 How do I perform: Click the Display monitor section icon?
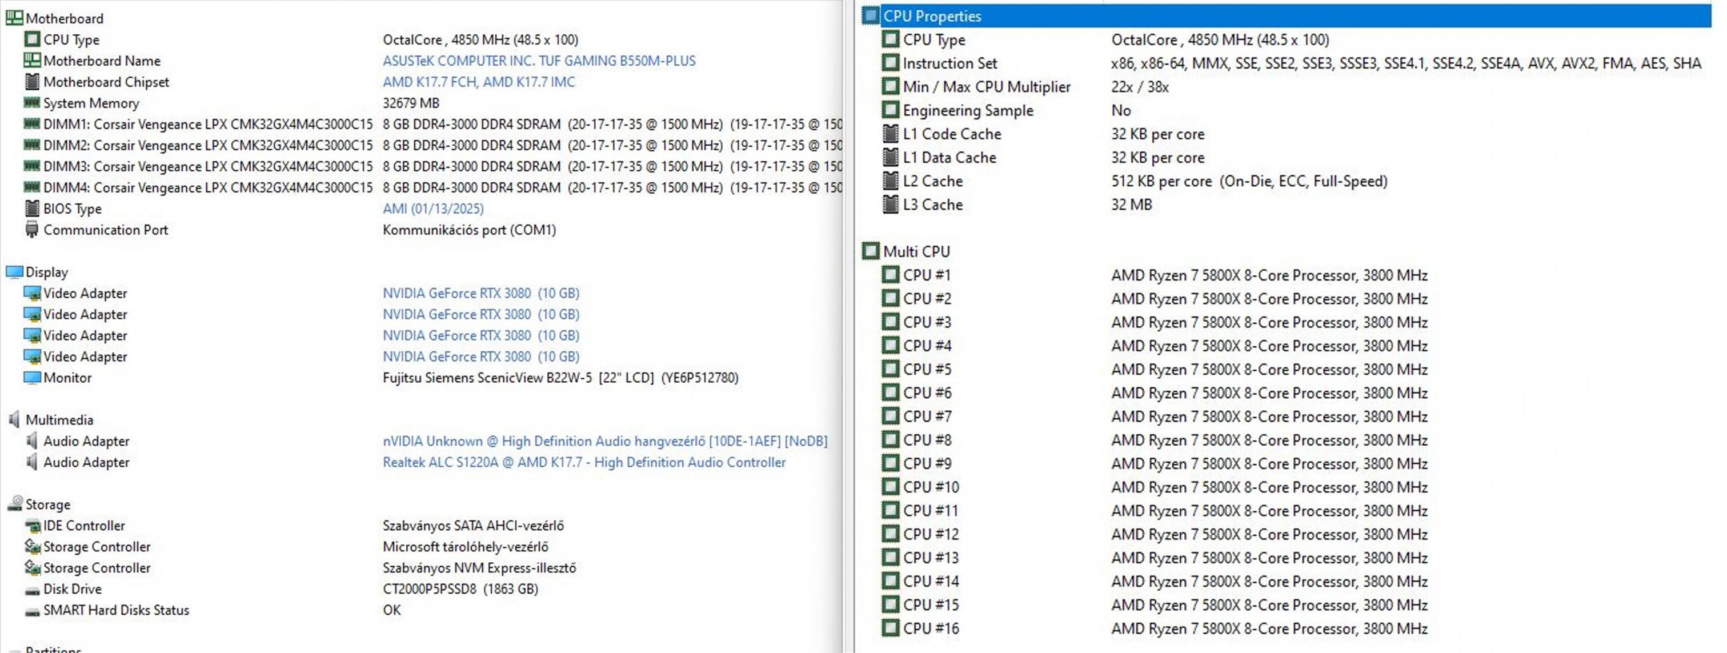[14, 272]
